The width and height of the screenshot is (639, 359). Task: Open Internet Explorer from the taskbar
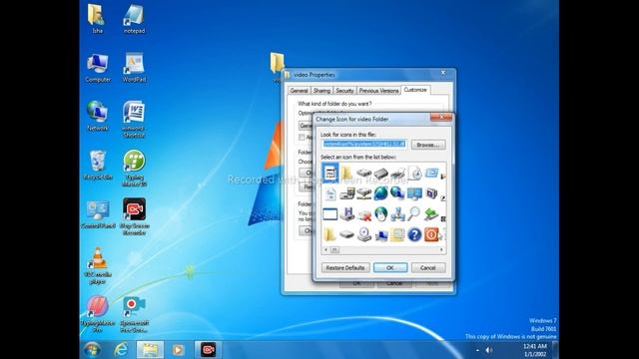click(121, 350)
